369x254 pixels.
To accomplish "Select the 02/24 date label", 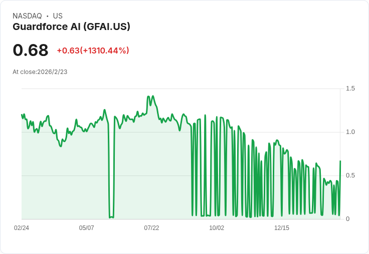I will pos(22,228).
